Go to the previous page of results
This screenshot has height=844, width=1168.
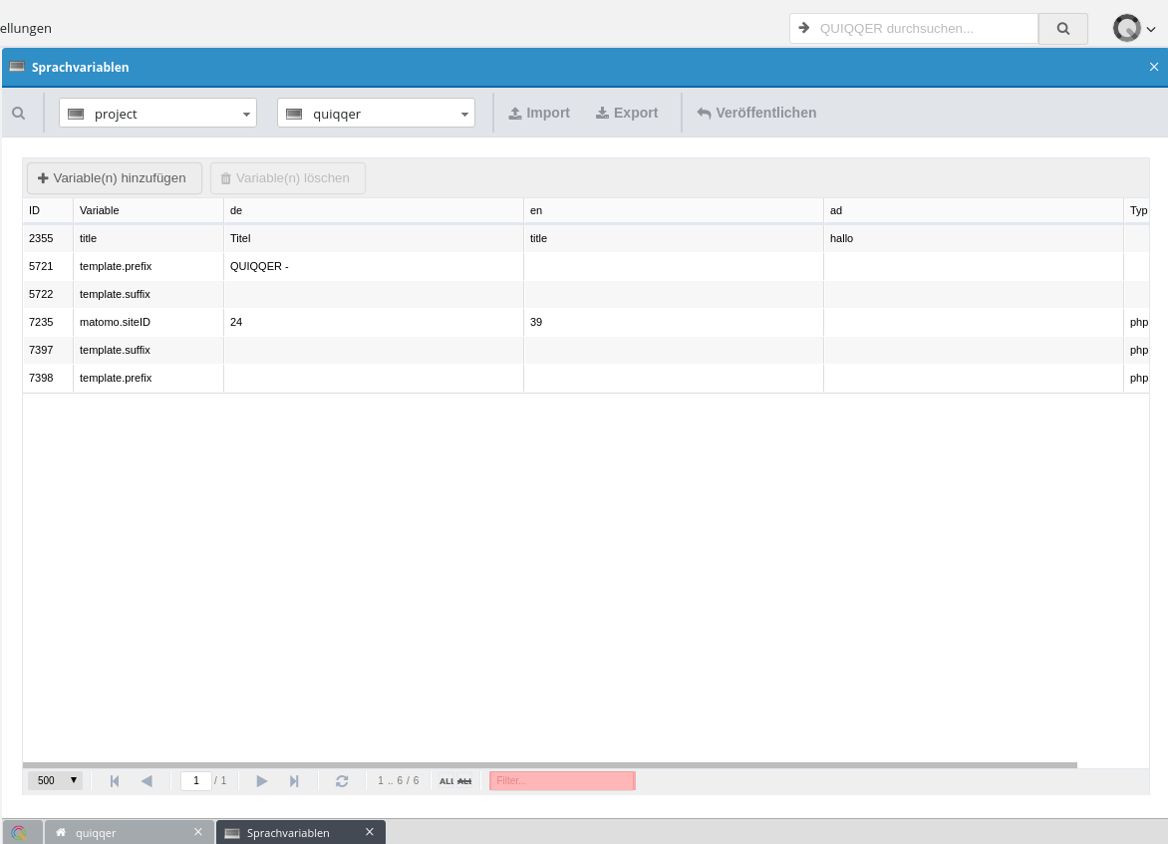pyautogui.click(x=146, y=781)
